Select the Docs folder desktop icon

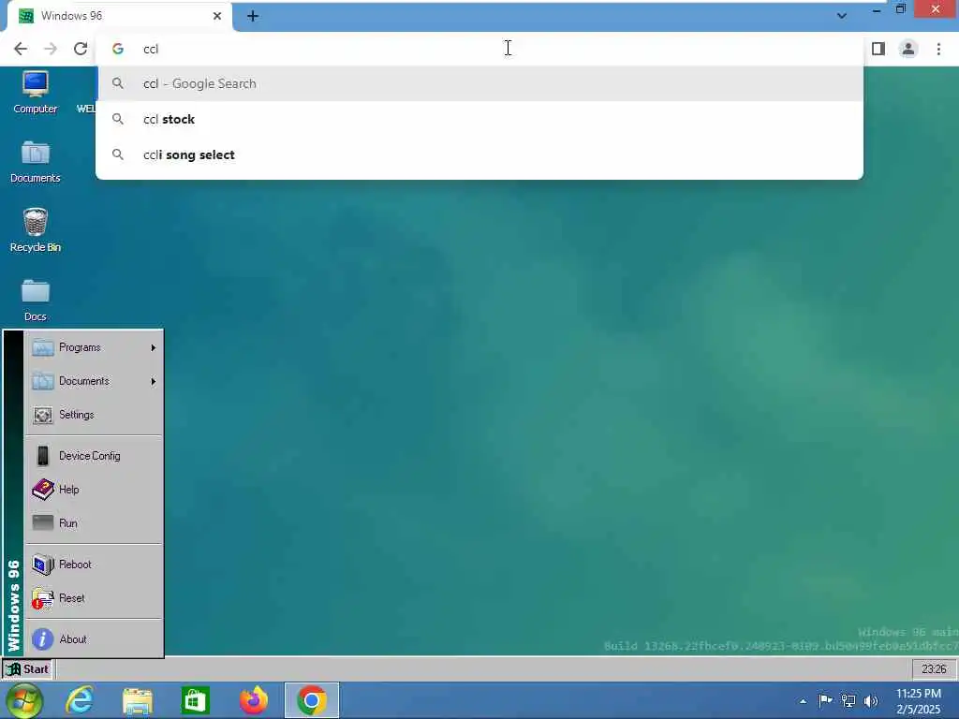coord(35,301)
